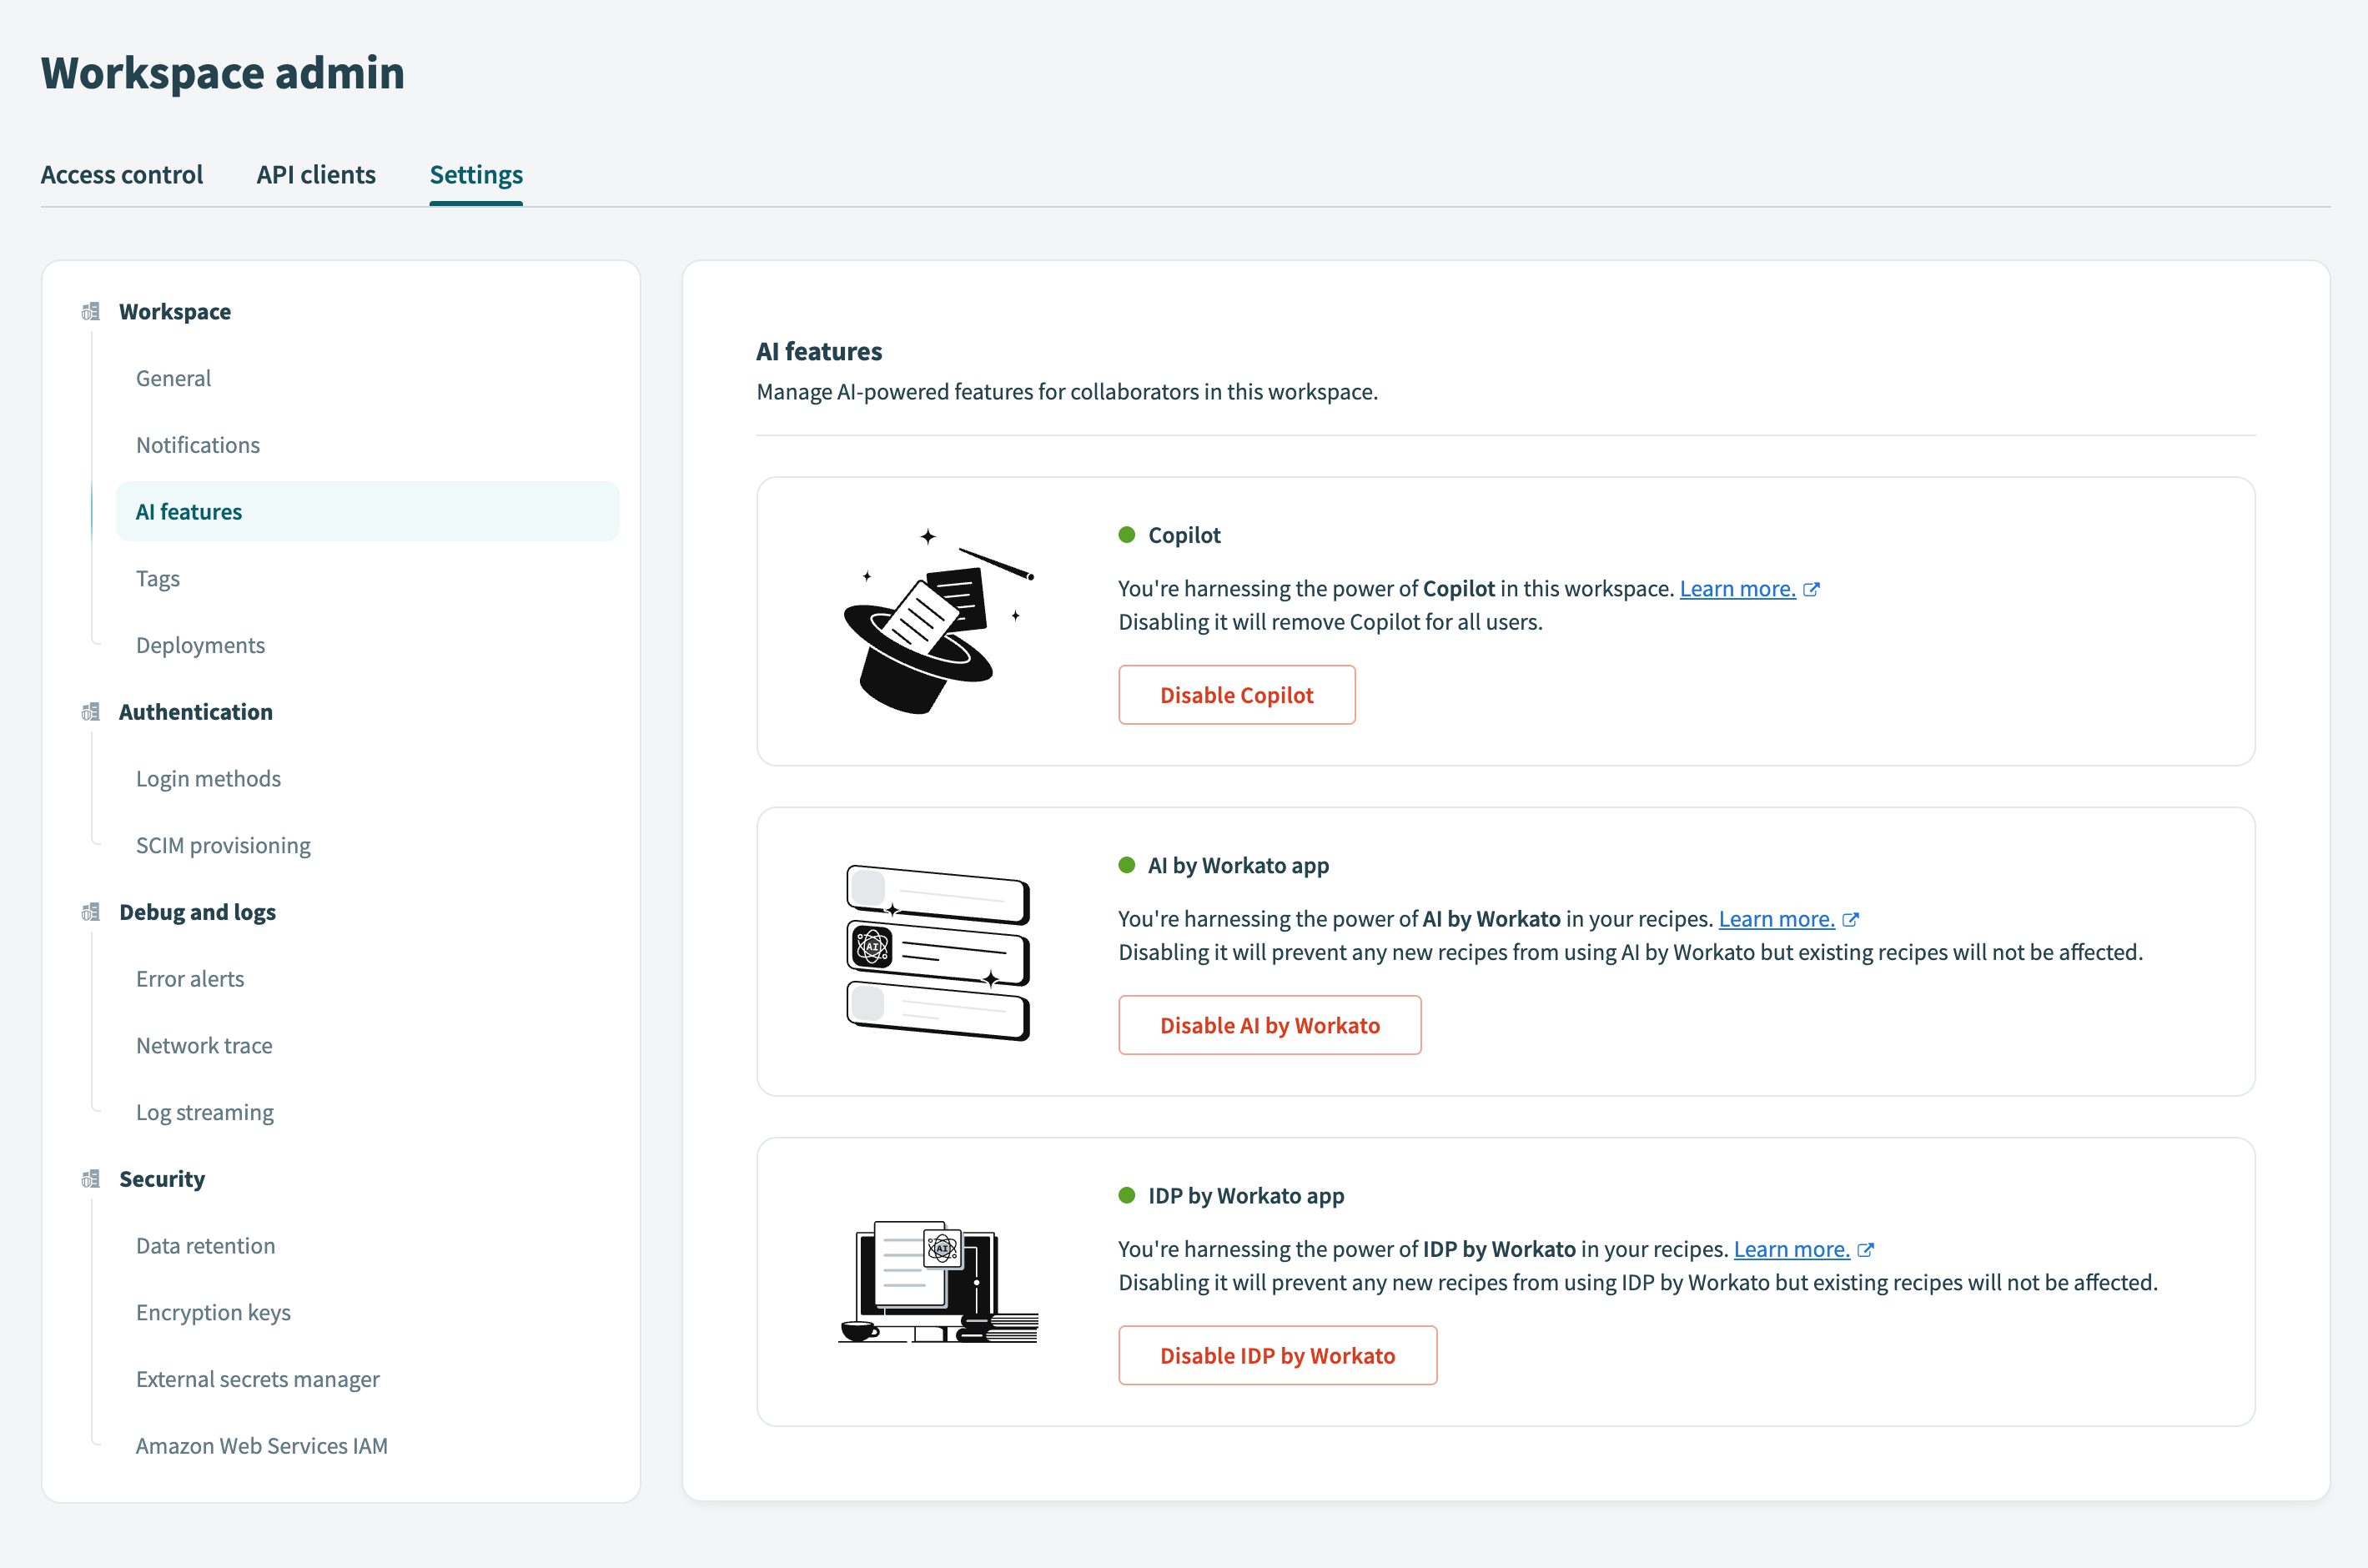Click external link icon beside IDP Learn more
This screenshot has height=1568, width=2368.
click(1865, 1250)
